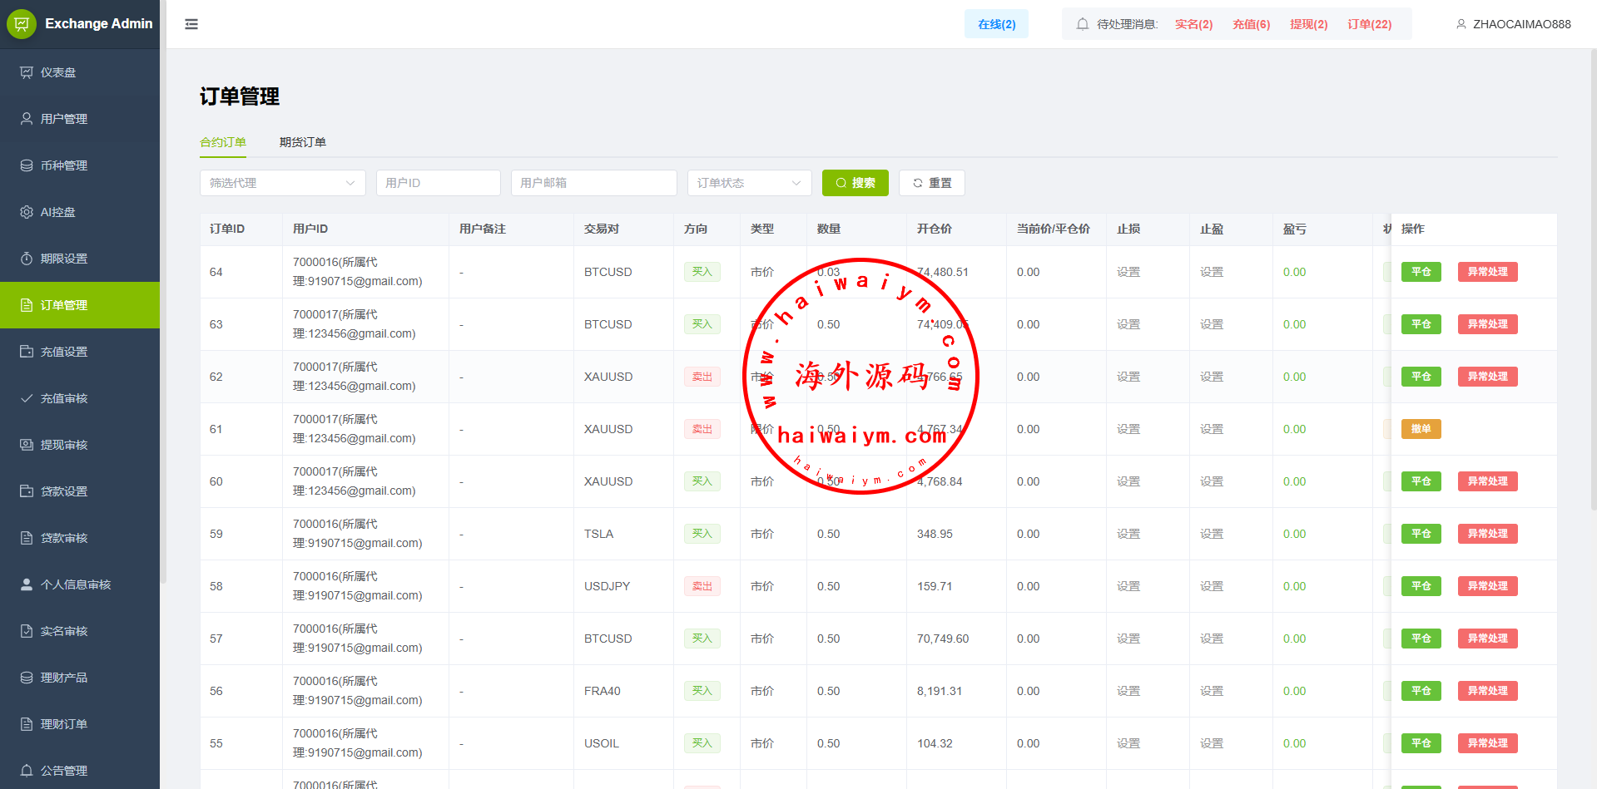Viewport: 1597px width, 789px height.
Task: Click 撤单 button for order 61
Action: (1421, 429)
